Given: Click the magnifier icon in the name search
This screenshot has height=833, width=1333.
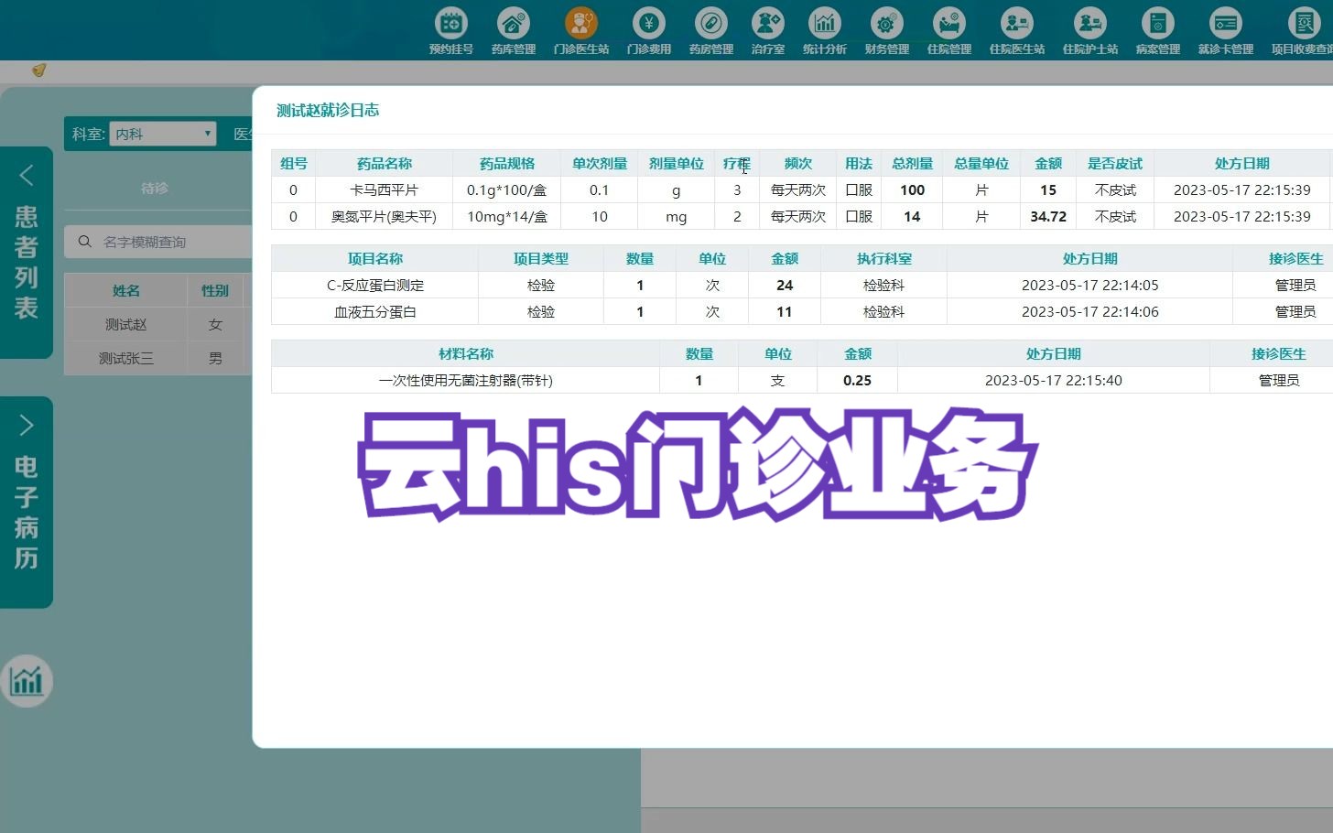Looking at the screenshot, I should [85, 242].
